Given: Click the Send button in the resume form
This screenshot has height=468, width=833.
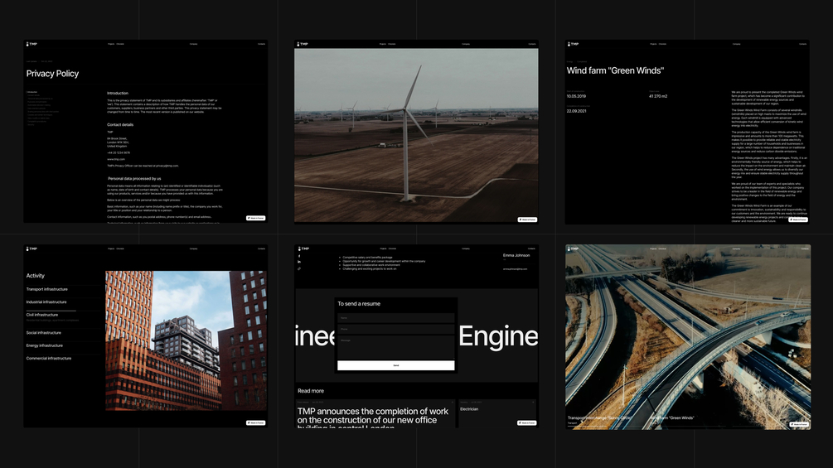Looking at the screenshot, I should [x=396, y=365].
